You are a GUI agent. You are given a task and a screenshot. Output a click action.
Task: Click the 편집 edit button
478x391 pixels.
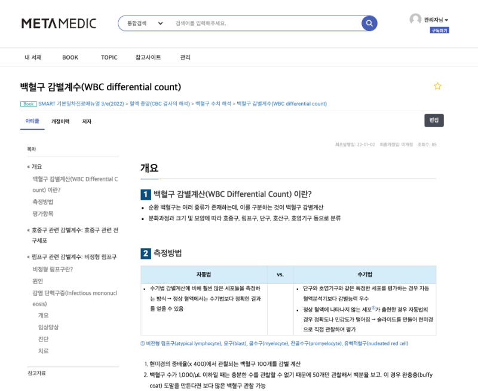433,120
